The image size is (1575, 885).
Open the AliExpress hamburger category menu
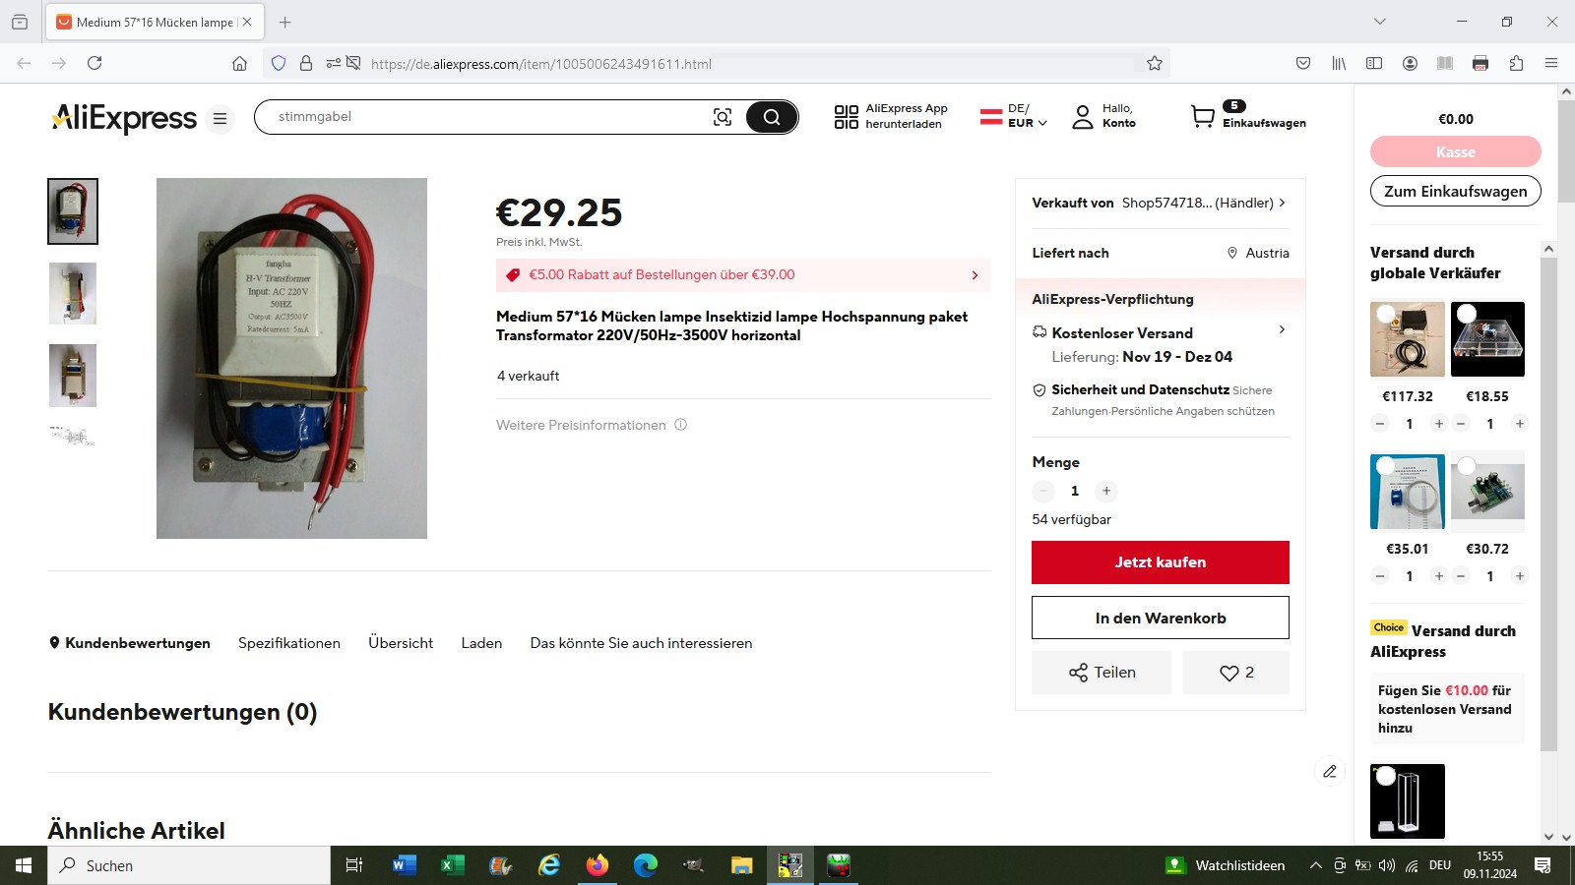220,119
